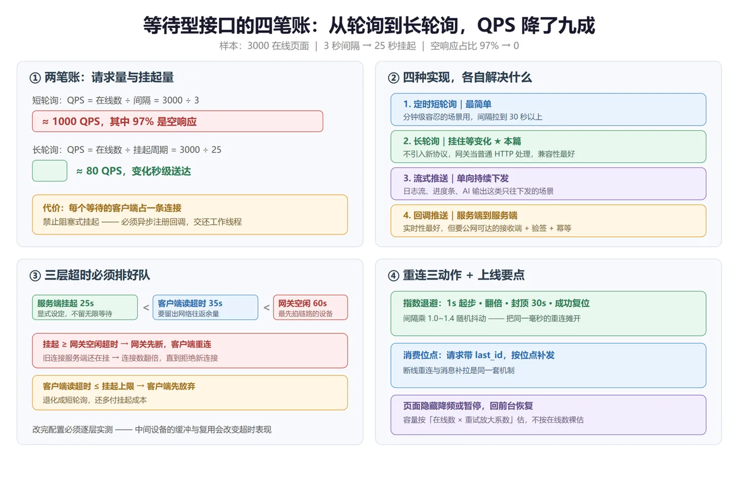Select the text "退化成短轮询，还多付挂起成本"
Viewport: 738px width, 493px height.
[95, 400]
